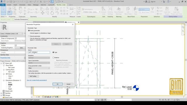Image resolution: width=187 pixels, height=105 pixels.
Task: Click the Save icon in quick access toolbar
Action: [x=11, y=1]
